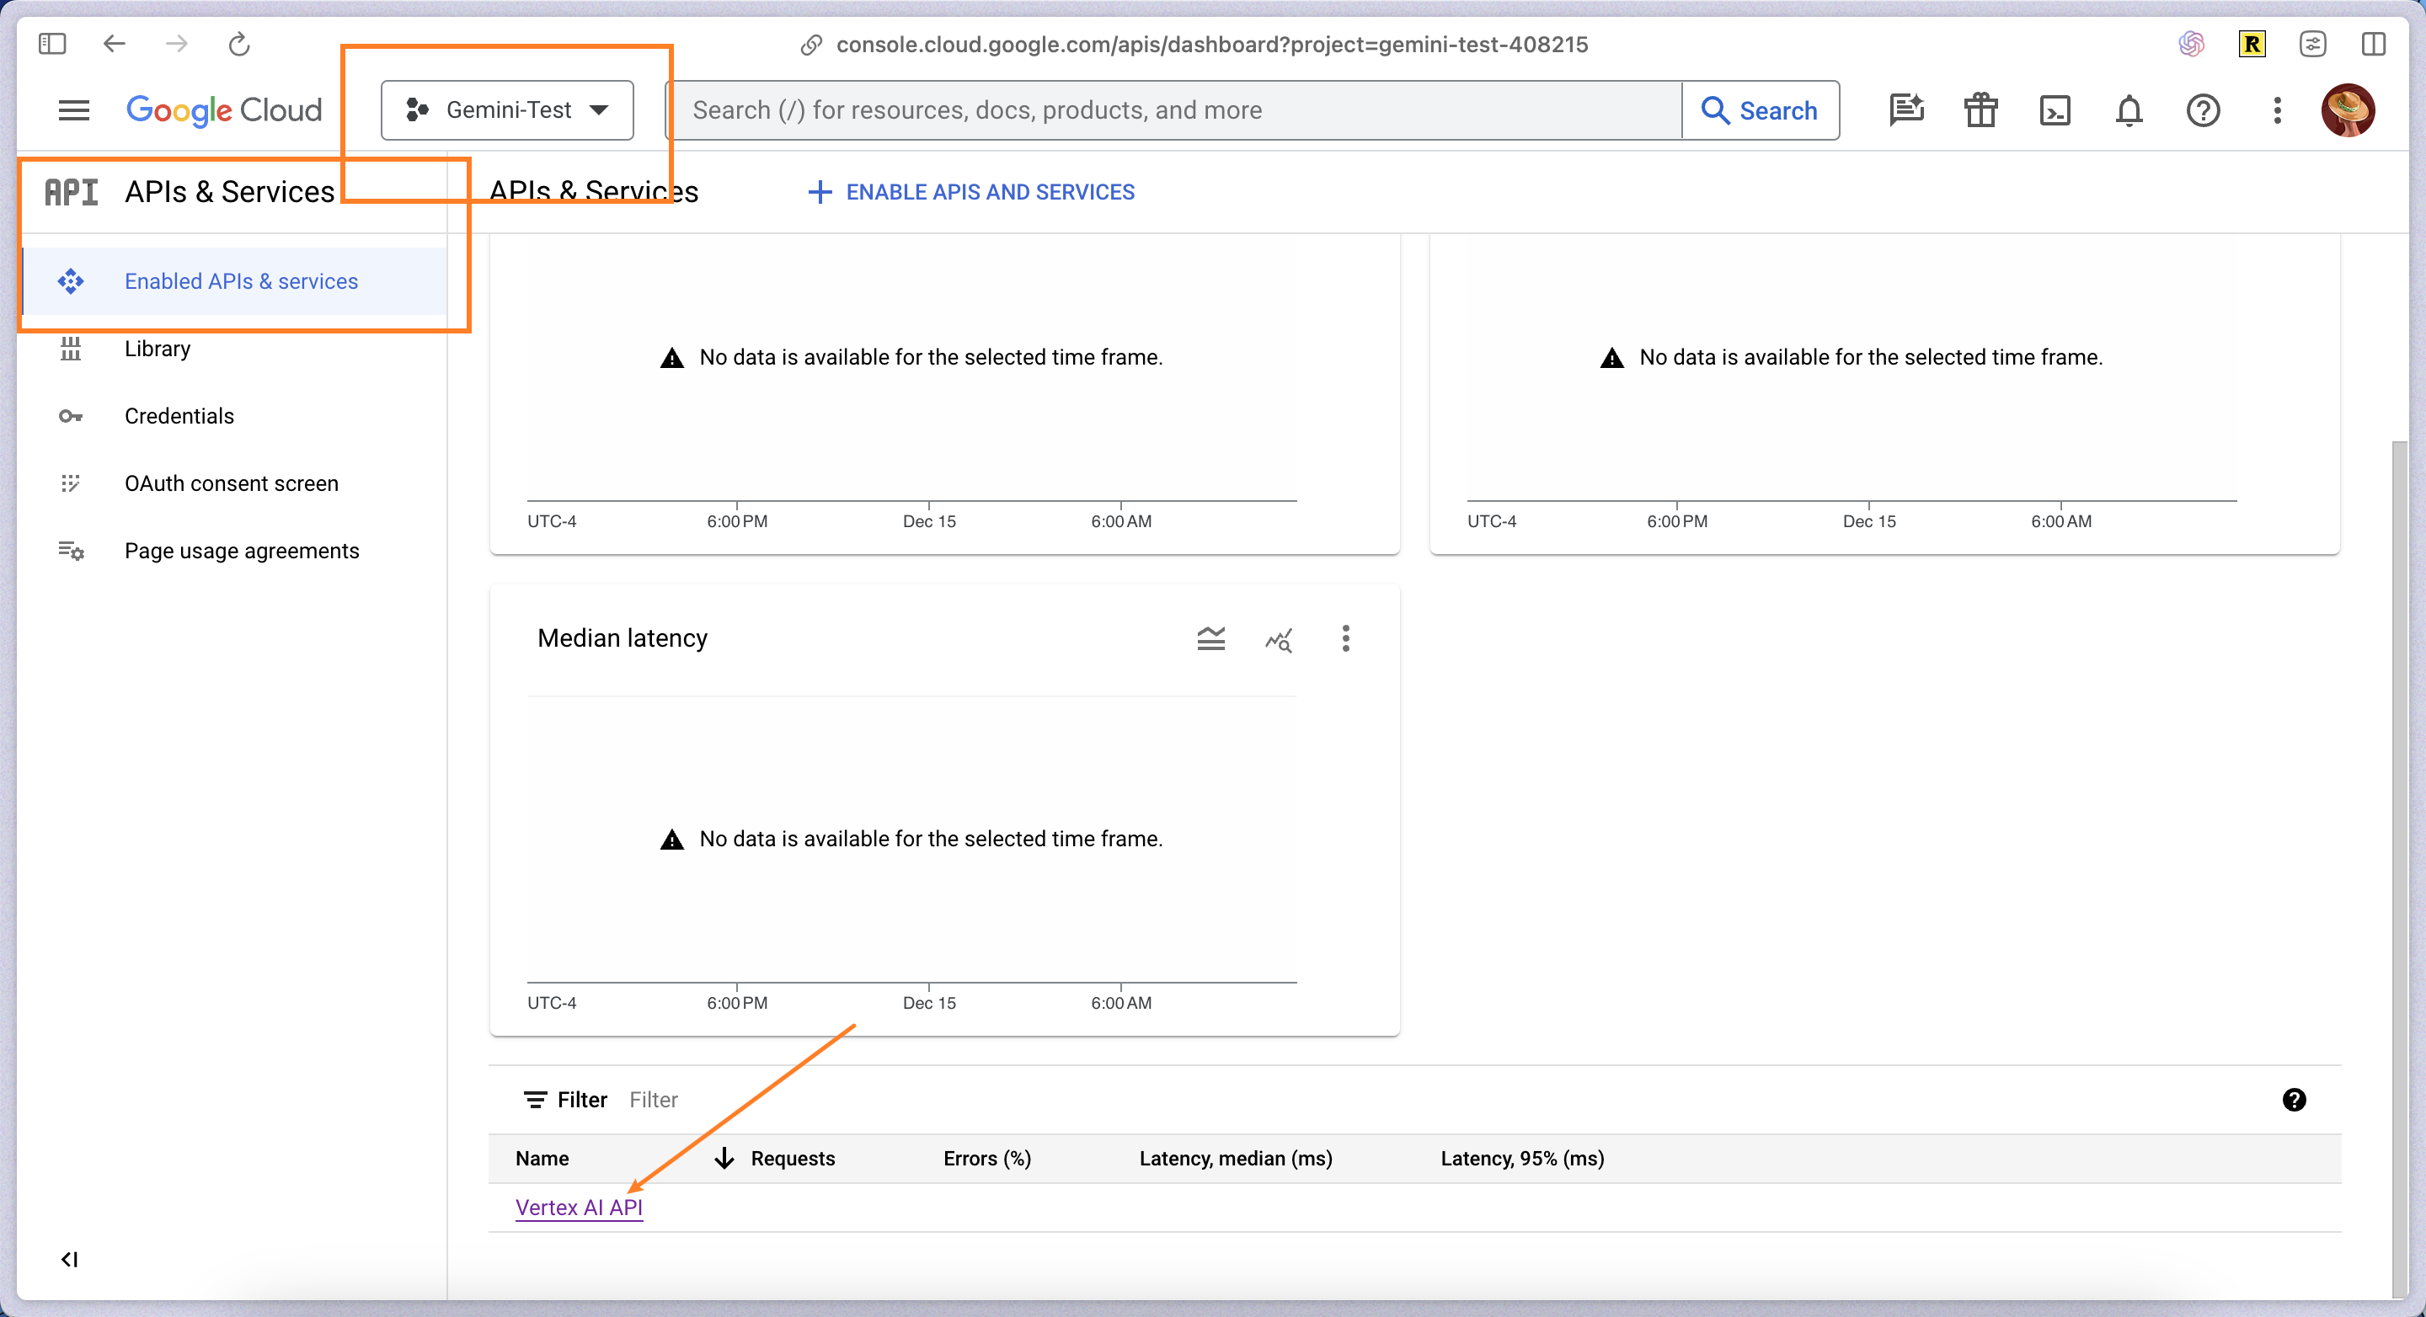Open the Google Cloud navigation menu

point(73,110)
